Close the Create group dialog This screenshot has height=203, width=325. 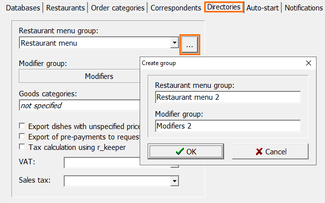pyautogui.click(x=309, y=63)
